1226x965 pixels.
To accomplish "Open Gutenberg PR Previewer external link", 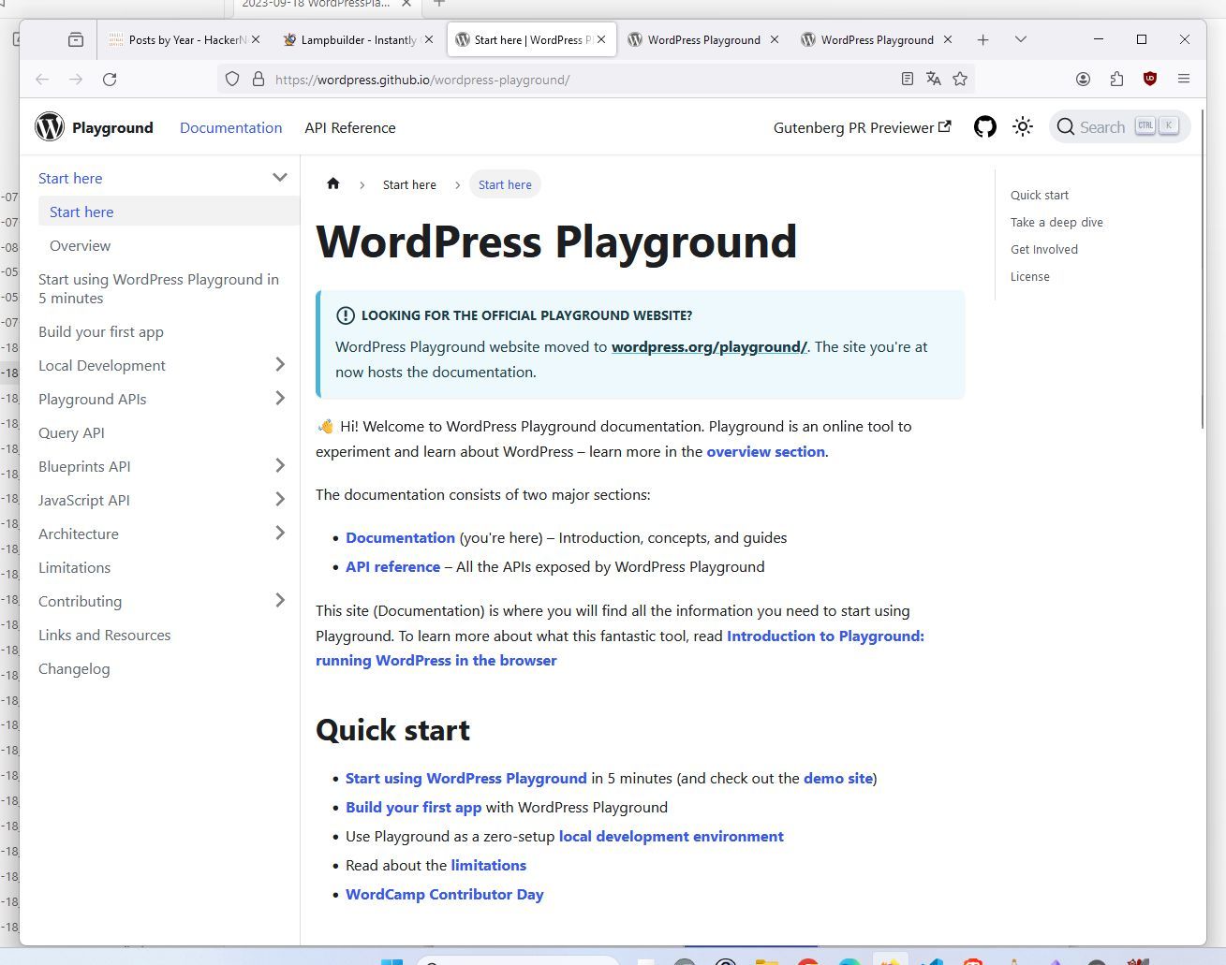I will click(x=862, y=127).
